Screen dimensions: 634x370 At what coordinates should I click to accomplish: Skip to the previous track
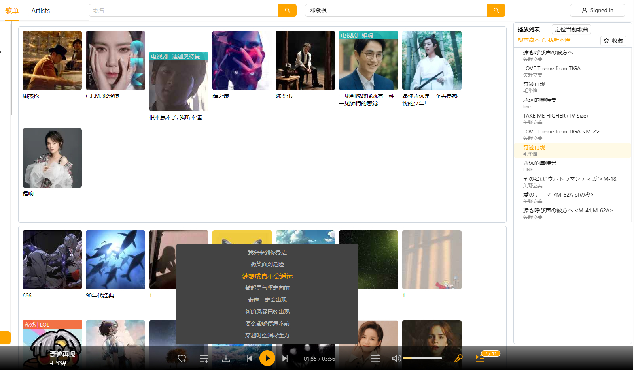tap(250, 359)
